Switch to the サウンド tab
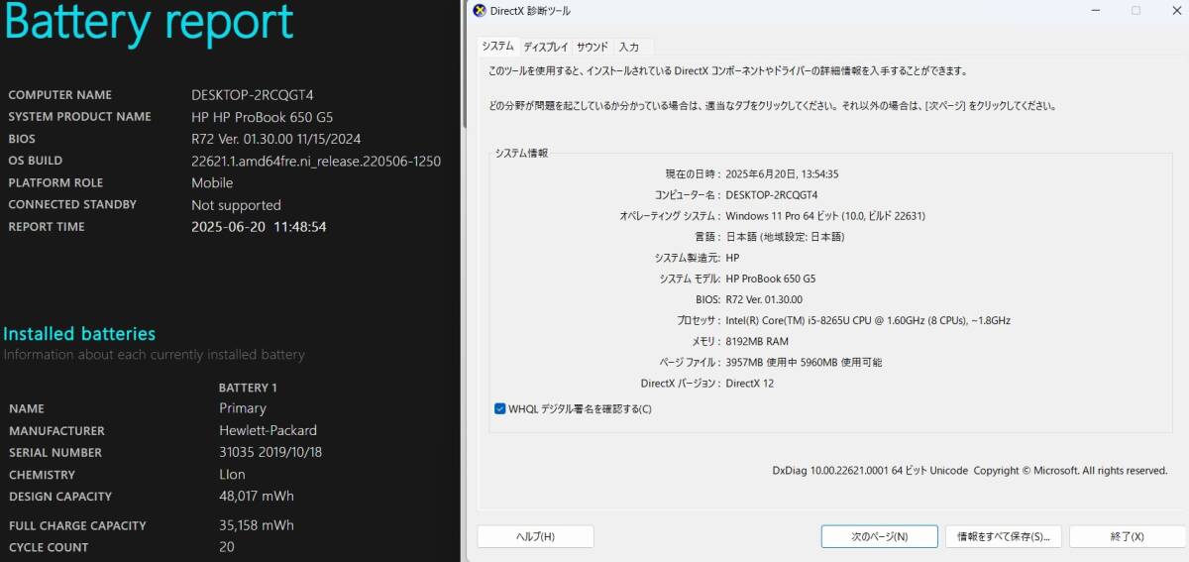This screenshot has height=562, width=1189. point(593,47)
